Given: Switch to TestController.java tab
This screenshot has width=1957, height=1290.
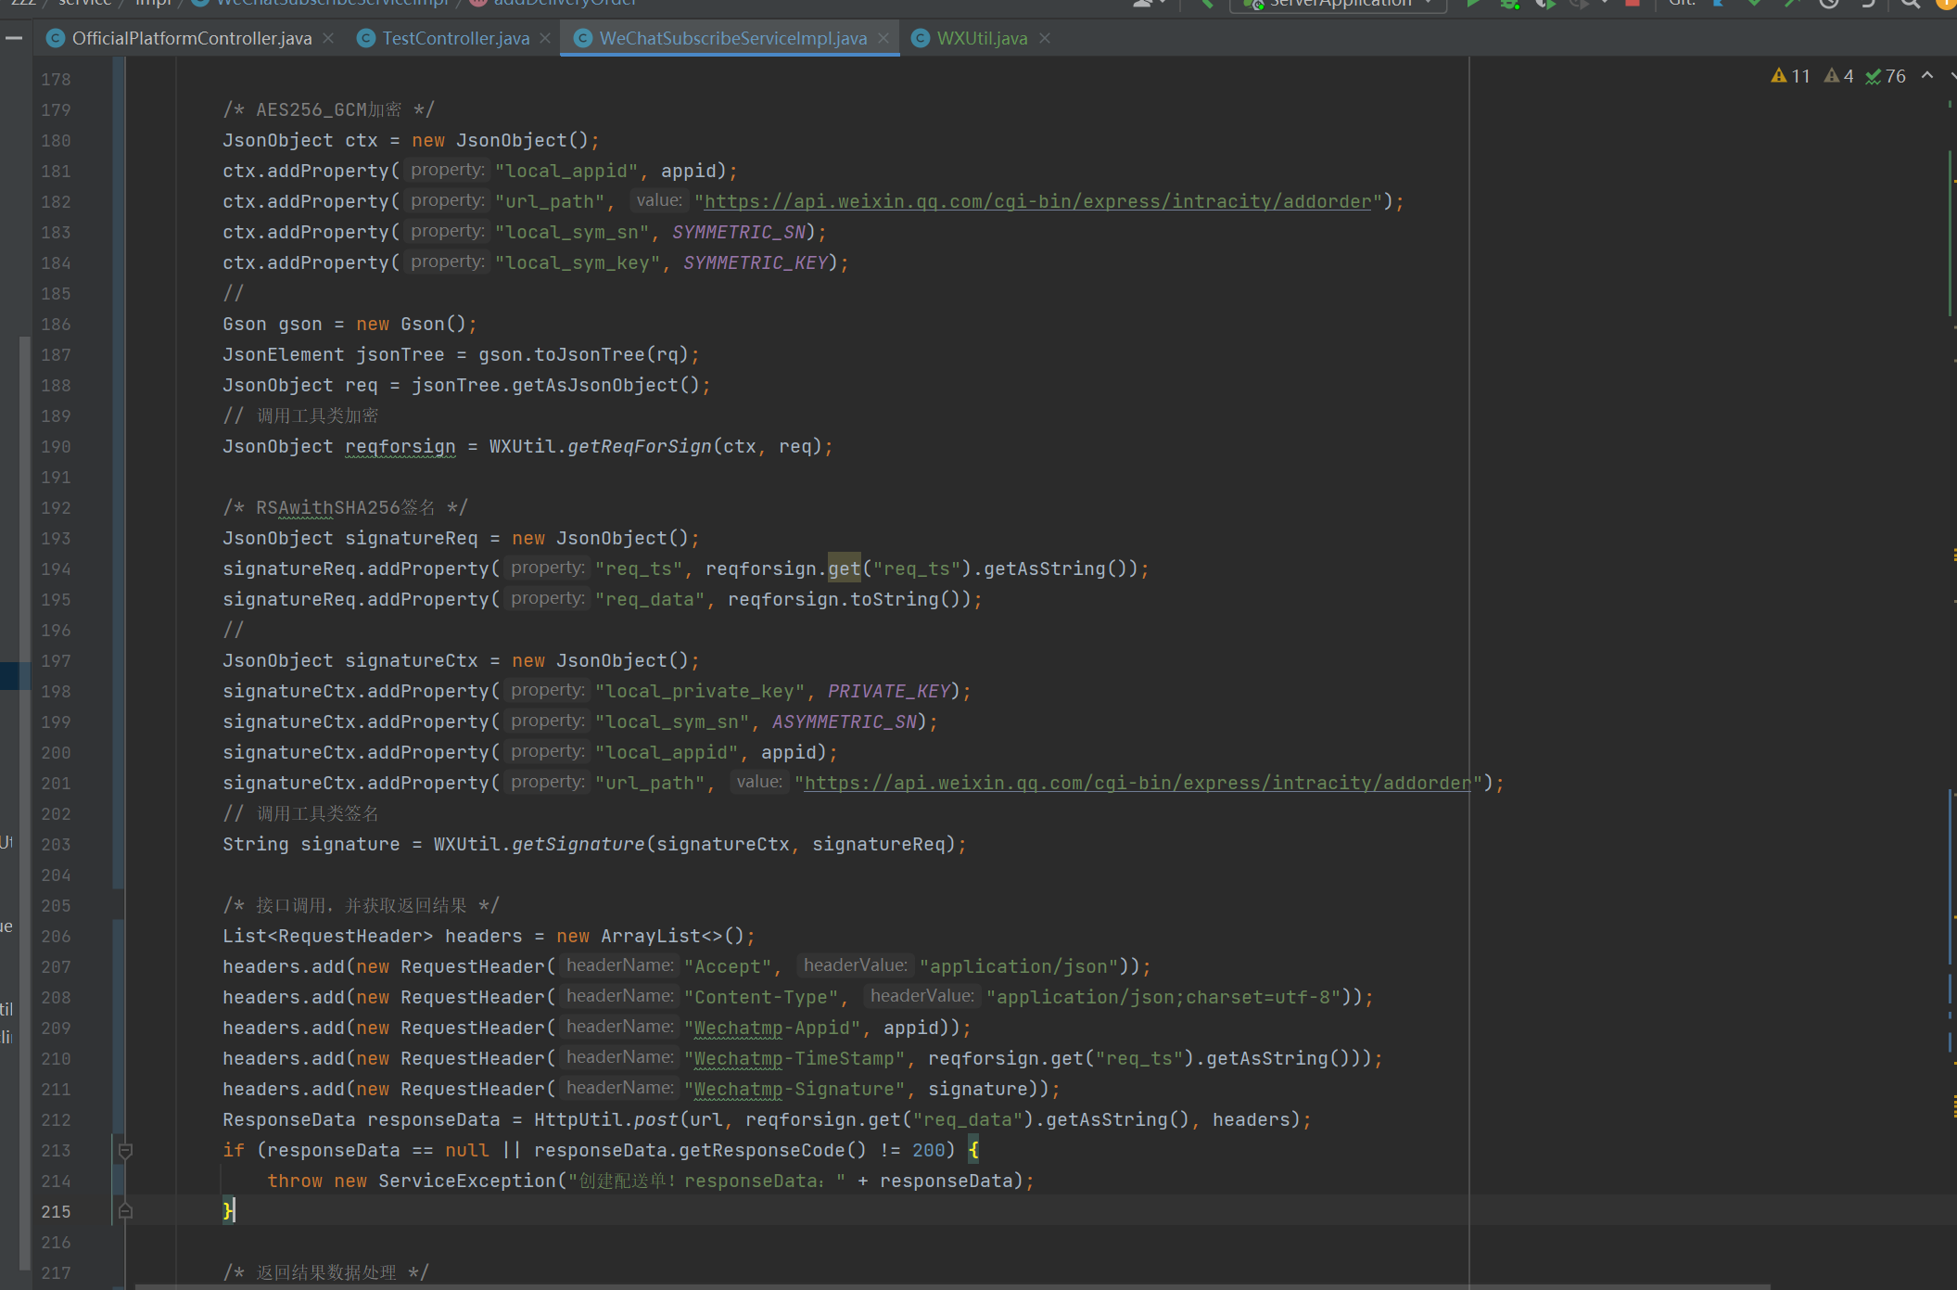Looking at the screenshot, I should click(x=455, y=38).
